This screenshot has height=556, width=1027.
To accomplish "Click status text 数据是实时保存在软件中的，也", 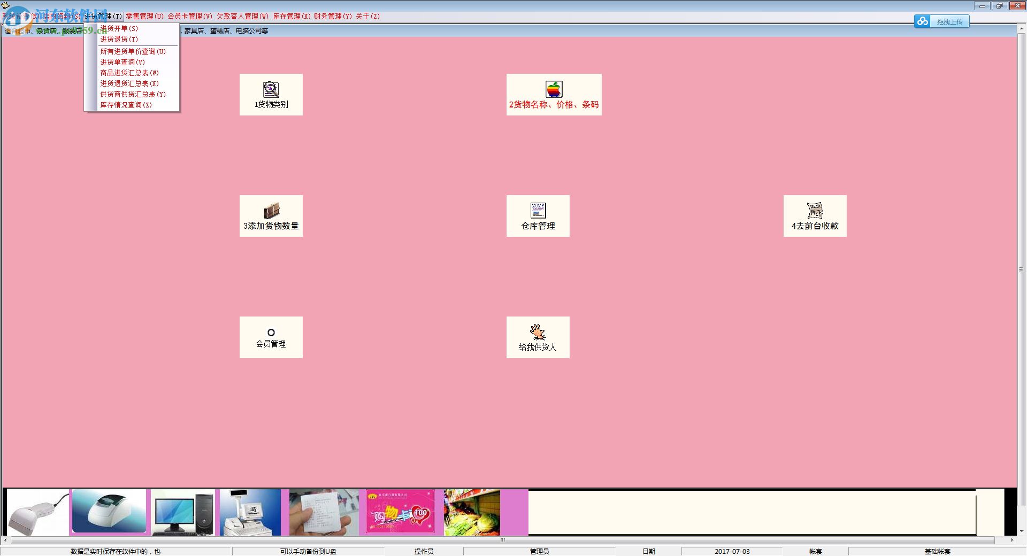I will click(x=116, y=551).
